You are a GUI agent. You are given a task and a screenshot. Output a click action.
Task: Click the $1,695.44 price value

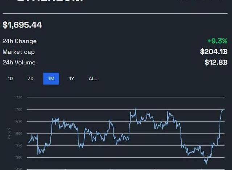[22, 25]
